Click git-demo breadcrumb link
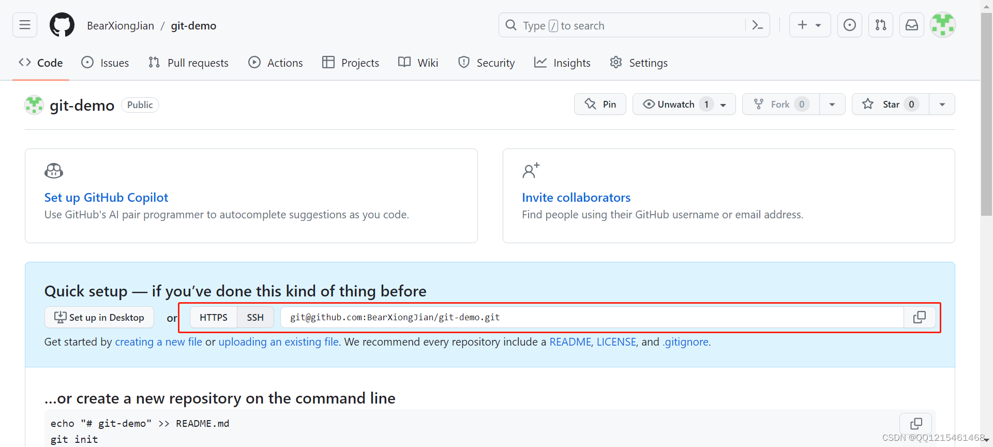 pyautogui.click(x=193, y=25)
